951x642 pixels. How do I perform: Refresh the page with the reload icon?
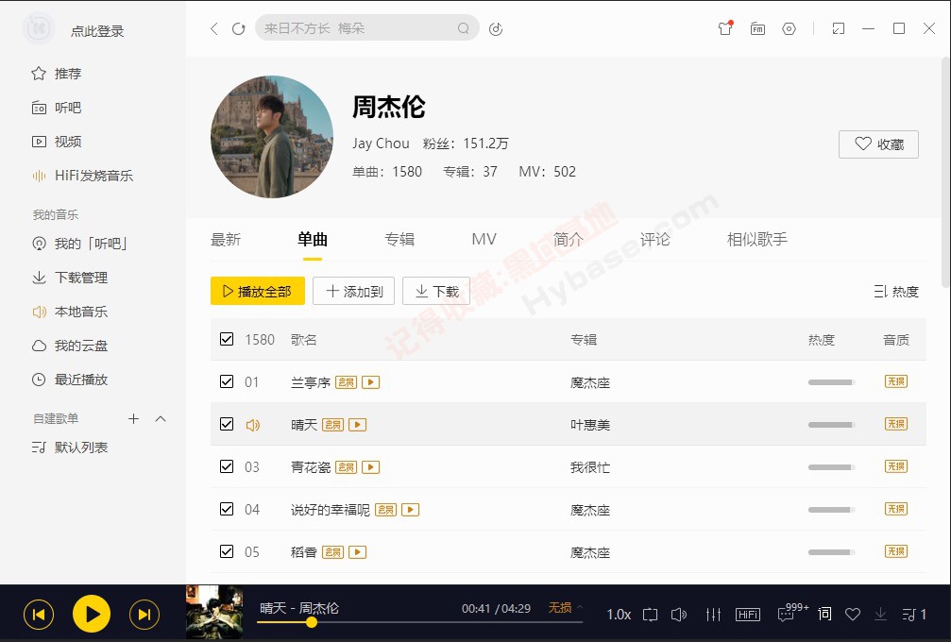pyautogui.click(x=239, y=28)
